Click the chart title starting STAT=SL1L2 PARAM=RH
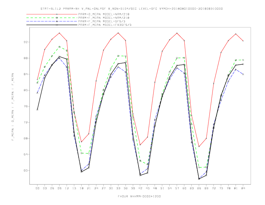The height and width of the screenshot is (205, 265). pos(131,9)
